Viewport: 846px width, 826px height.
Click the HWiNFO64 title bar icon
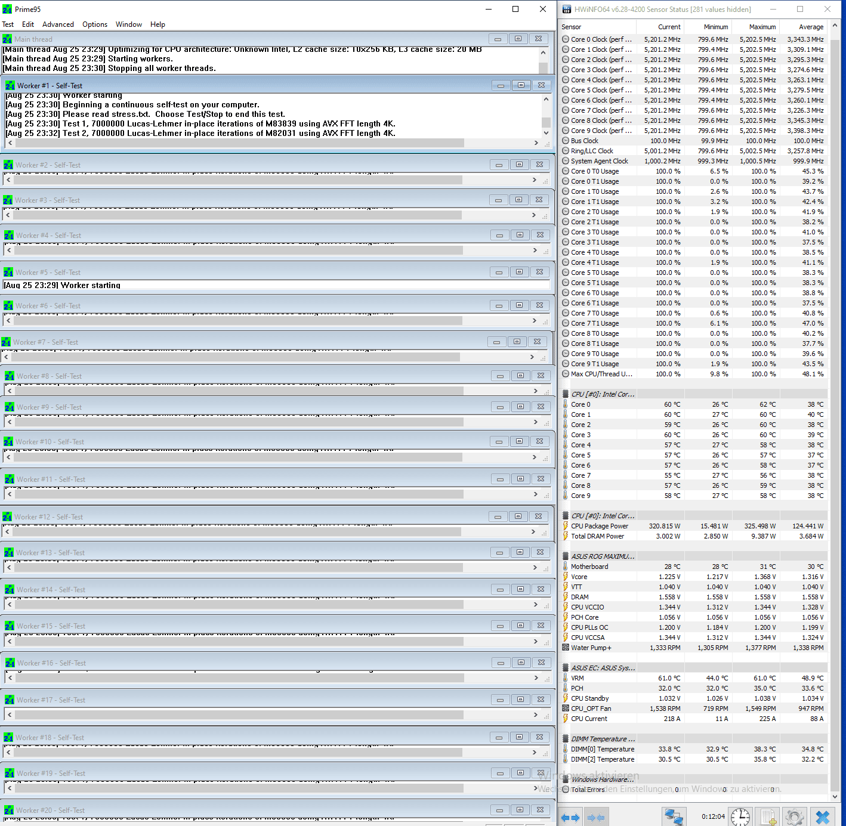click(567, 9)
